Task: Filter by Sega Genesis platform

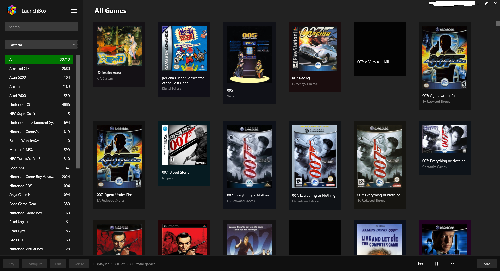Action: pyautogui.click(x=39, y=195)
